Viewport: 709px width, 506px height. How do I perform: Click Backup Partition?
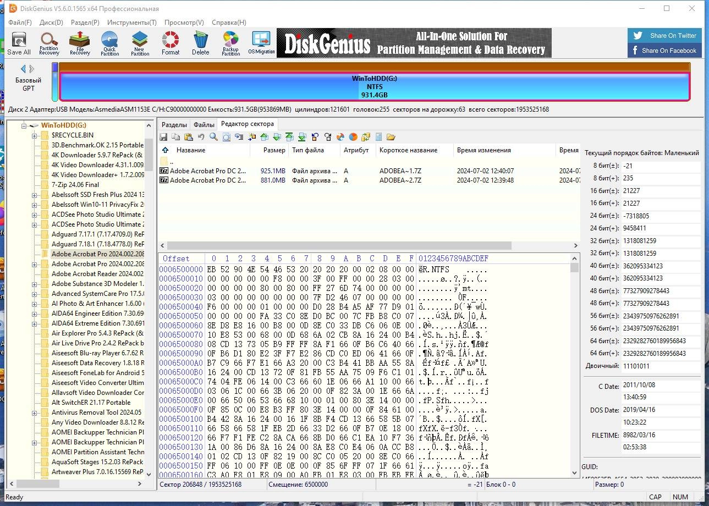click(x=230, y=43)
